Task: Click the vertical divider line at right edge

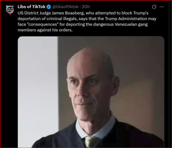Action: click(169, 73)
